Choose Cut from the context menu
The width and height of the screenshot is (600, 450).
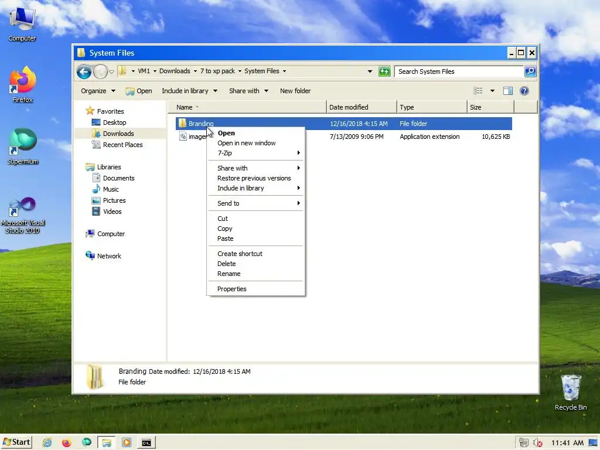click(255, 219)
